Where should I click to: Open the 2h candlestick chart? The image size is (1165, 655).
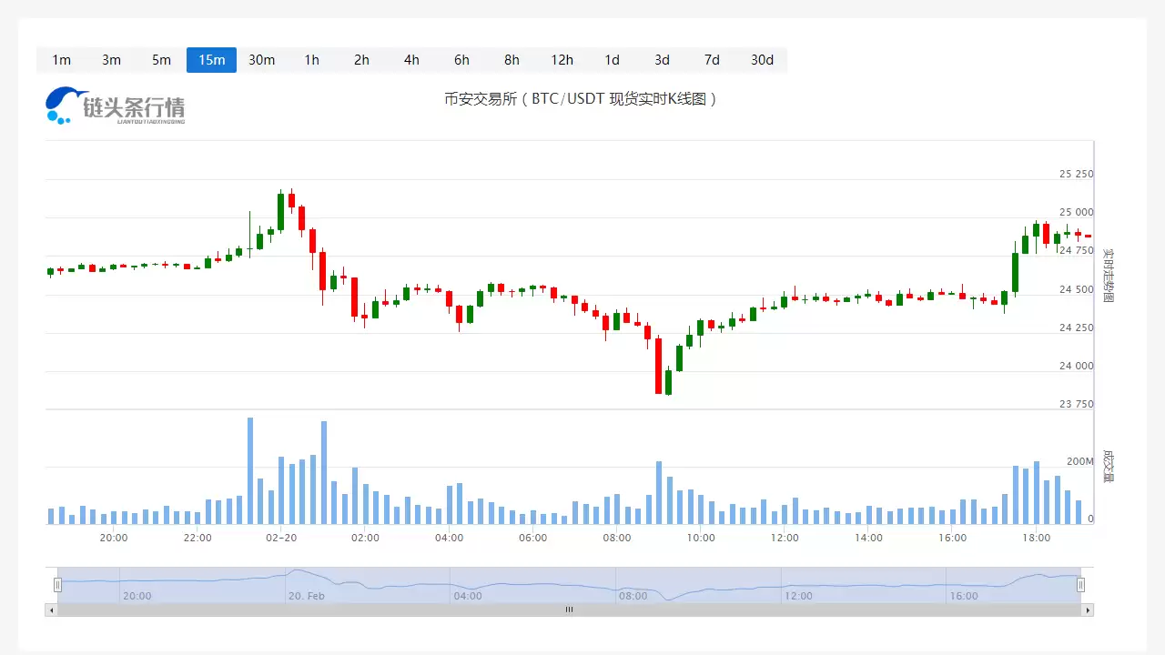pyautogui.click(x=360, y=60)
